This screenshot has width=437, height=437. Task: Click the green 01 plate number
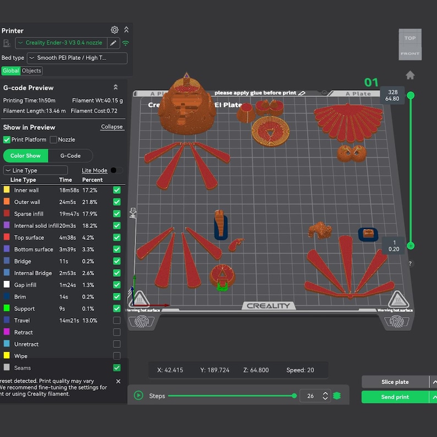coord(371,82)
